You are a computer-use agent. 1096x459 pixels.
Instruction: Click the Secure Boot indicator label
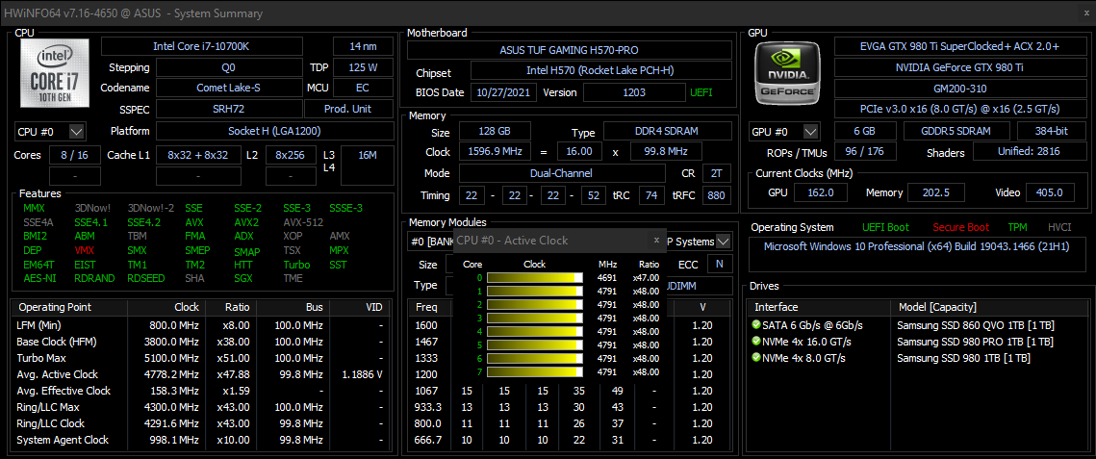(x=960, y=227)
